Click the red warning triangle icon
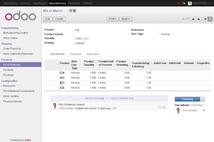Viewport: 214px width, 142px height. (x=178, y=3)
